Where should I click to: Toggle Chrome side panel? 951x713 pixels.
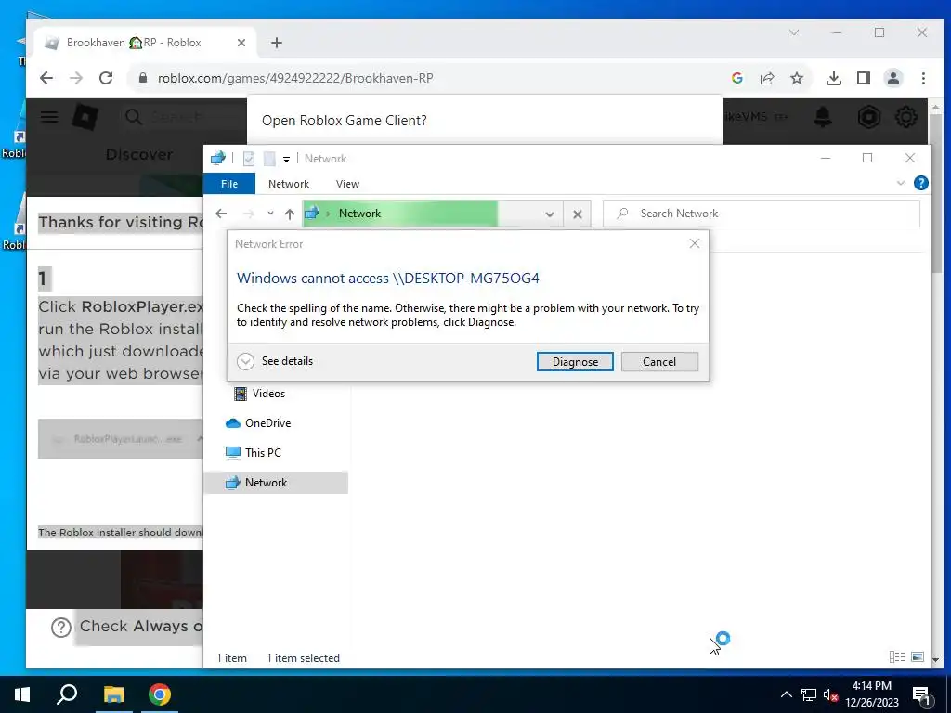[864, 78]
